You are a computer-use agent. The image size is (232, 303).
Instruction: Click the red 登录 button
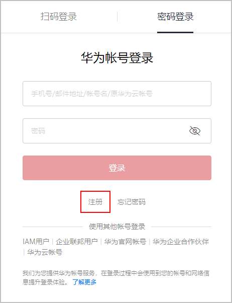[x=117, y=168]
